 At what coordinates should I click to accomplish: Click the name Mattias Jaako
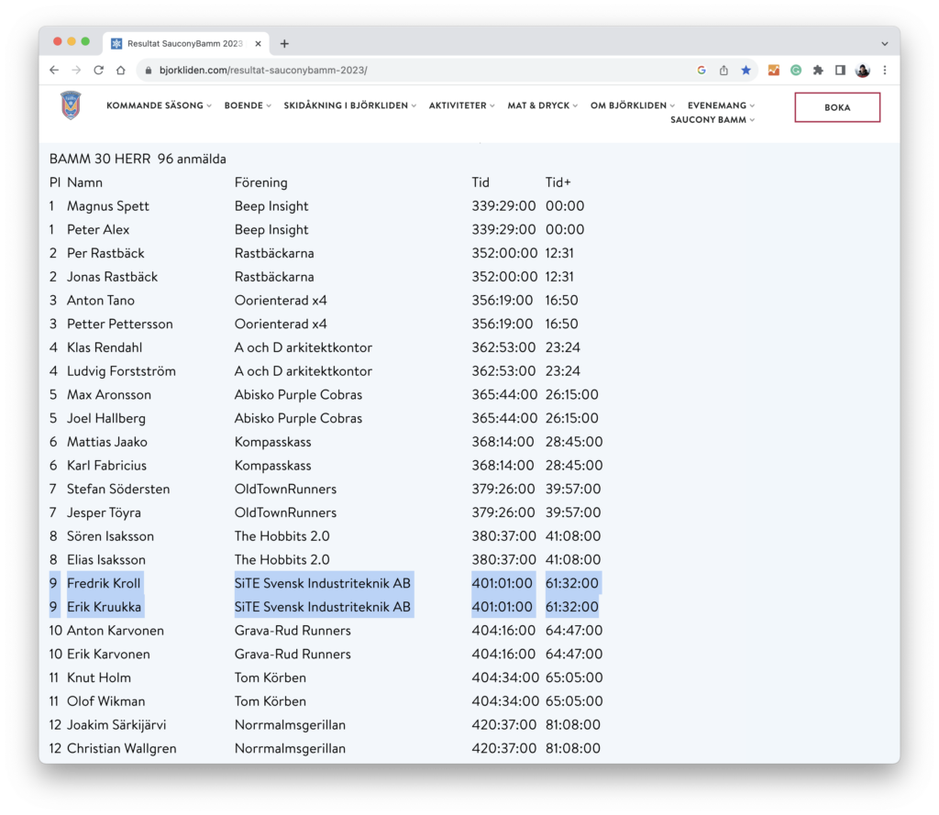pyautogui.click(x=106, y=442)
